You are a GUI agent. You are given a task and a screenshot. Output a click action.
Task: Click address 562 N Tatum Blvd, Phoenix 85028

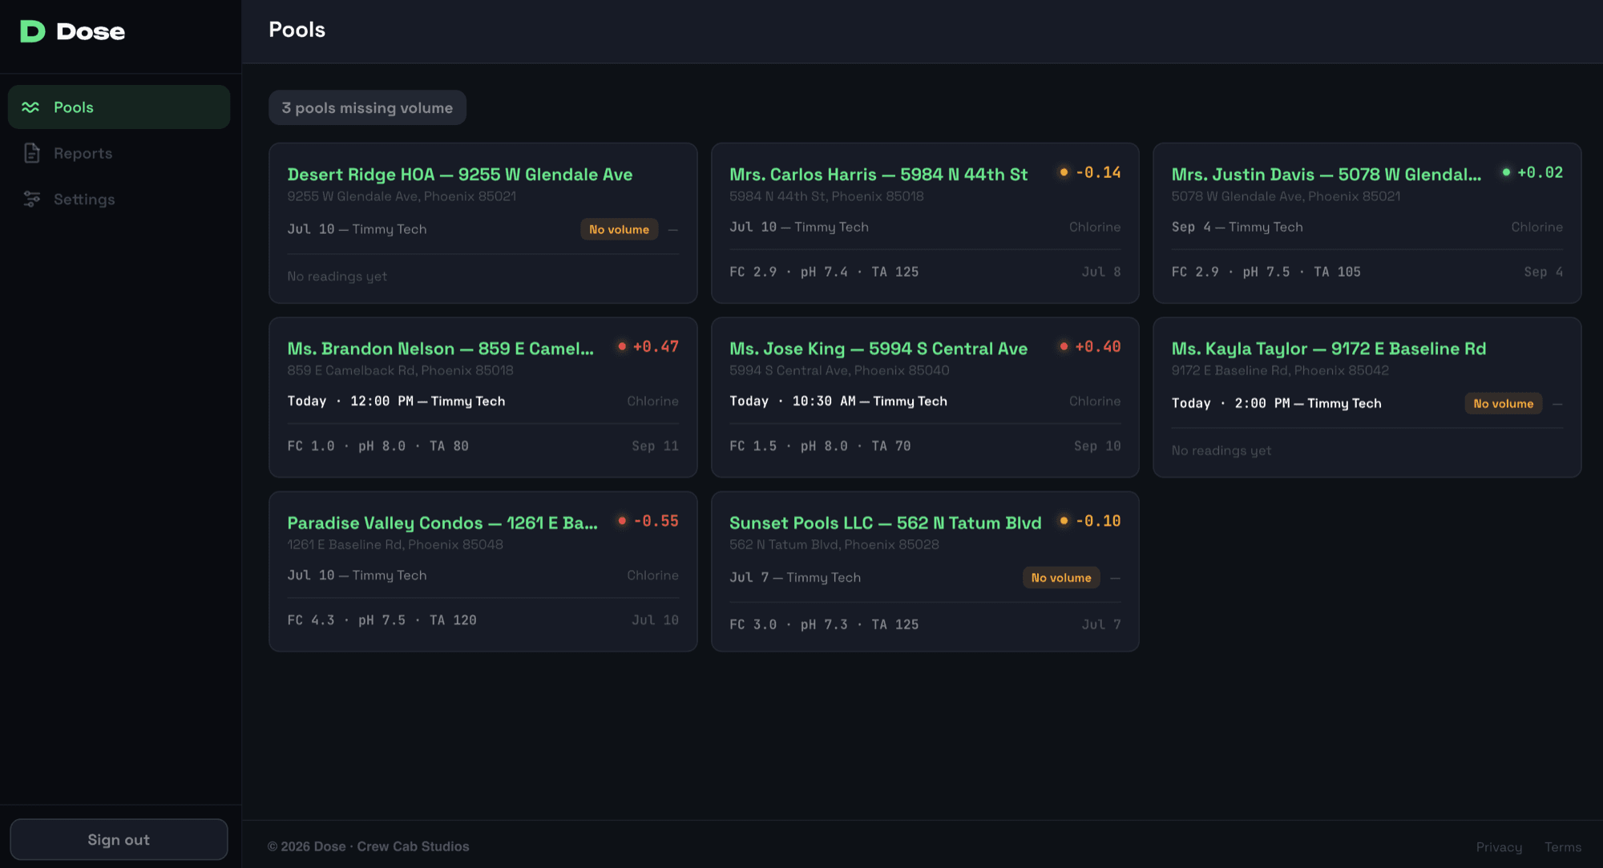point(834,544)
